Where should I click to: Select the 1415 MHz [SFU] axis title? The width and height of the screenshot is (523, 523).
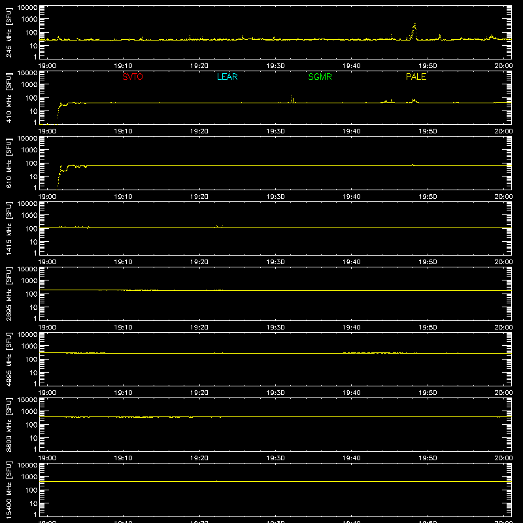tap(9, 228)
